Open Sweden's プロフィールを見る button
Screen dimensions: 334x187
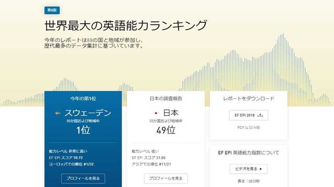pyautogui.click(x=83, y=178)
